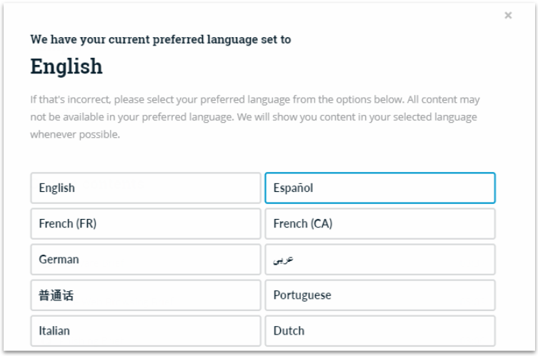This screenshot has height=356, width=538.
Task: Click the Canadian French option
Action: (379, 224)
